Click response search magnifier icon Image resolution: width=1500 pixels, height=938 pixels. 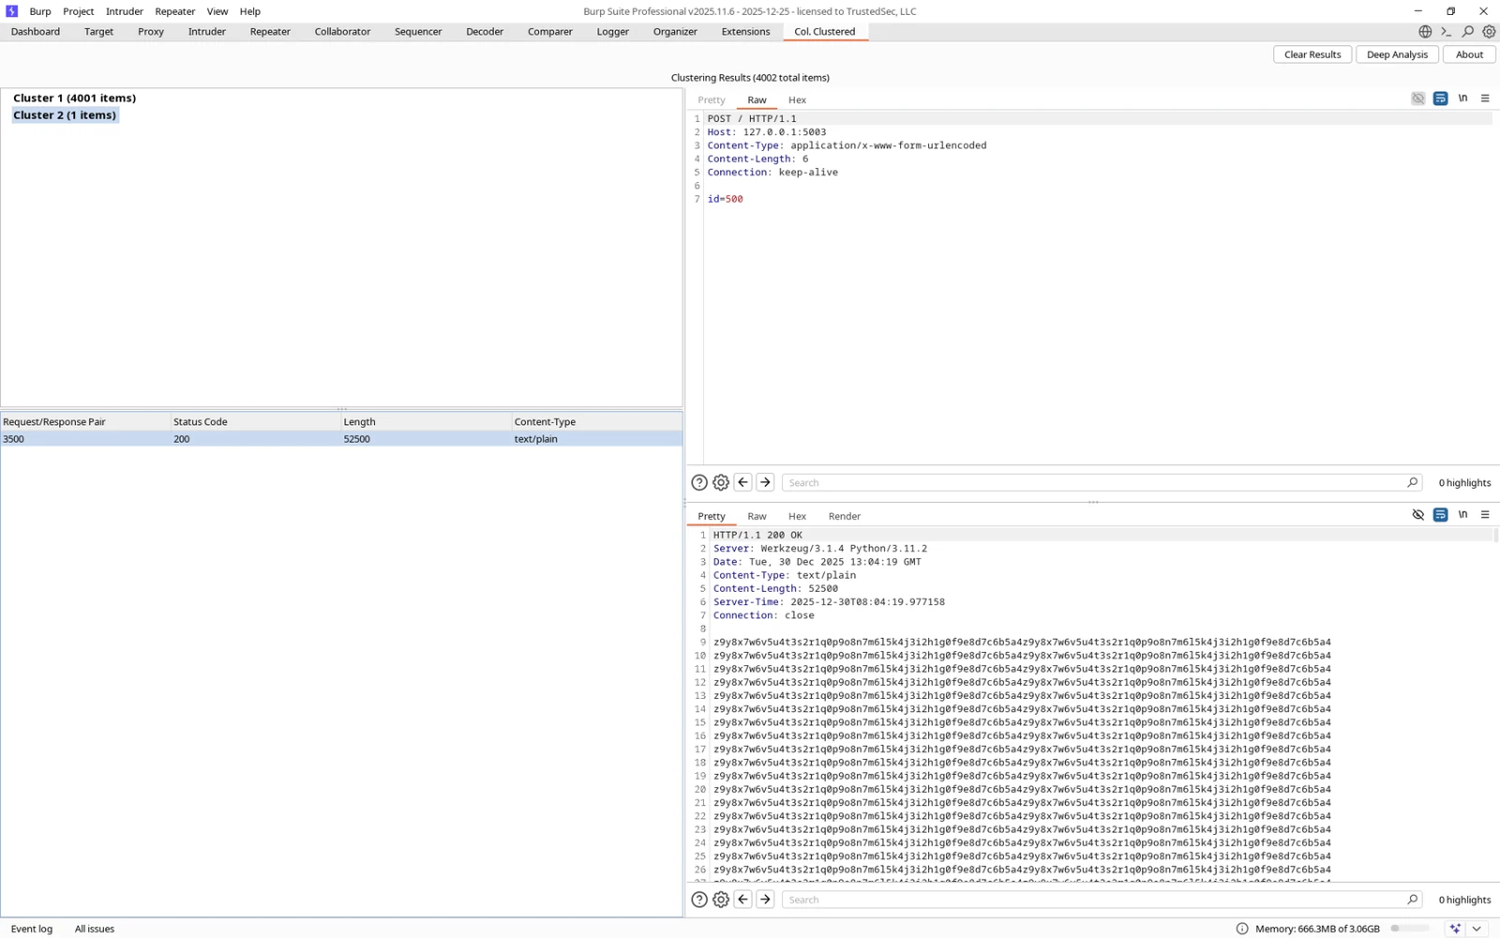click(1412, 900)
